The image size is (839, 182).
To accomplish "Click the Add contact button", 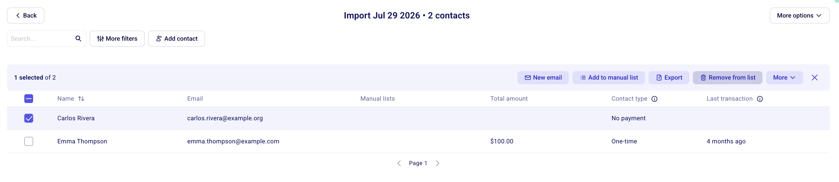I will coord(177,39).
